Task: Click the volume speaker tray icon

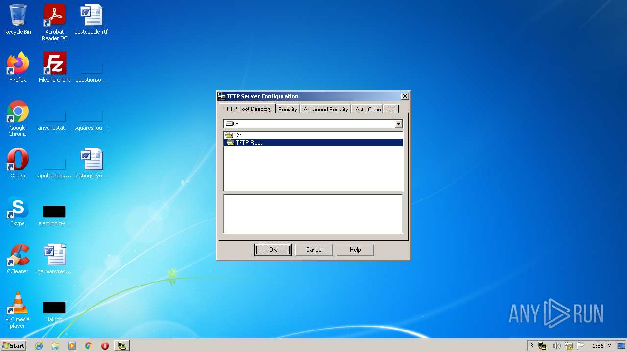Action: click(556, 346)
